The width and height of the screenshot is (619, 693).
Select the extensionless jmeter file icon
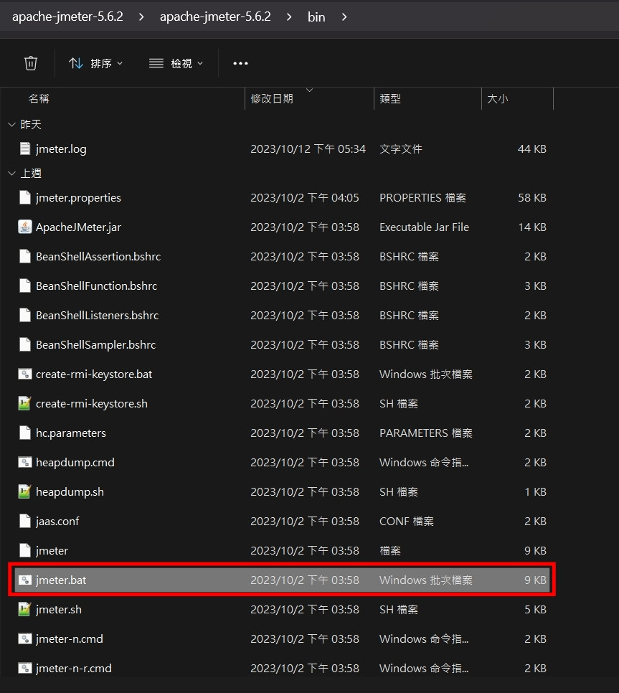pos(25,550)
